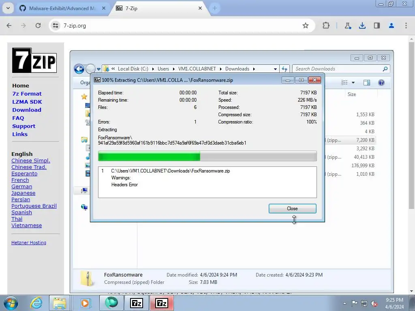The width and height of the screenshot is (415, 311).
Task: Open the Chrome three-dot menu
Action: [x=406, y=26]
